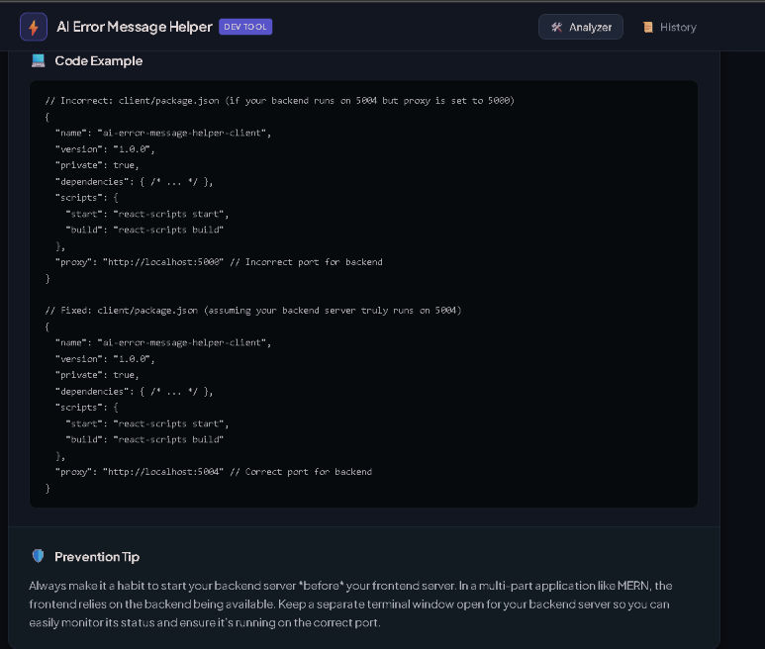
Task: Click the History scroll icon
Action: pyautogui.click(x=648, y=28)
